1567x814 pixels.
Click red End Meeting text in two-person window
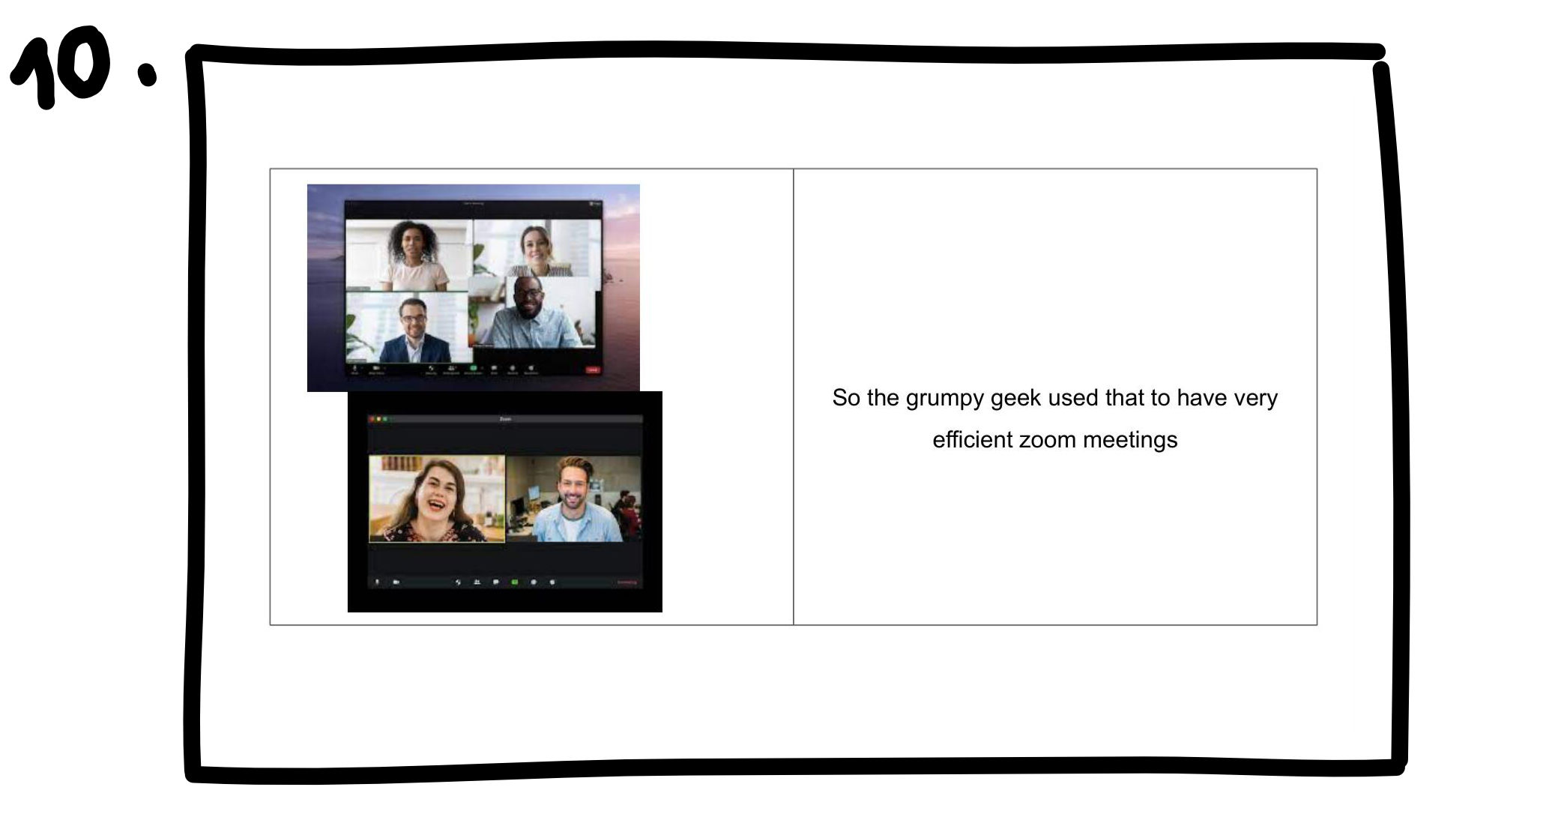pos(627,582)
